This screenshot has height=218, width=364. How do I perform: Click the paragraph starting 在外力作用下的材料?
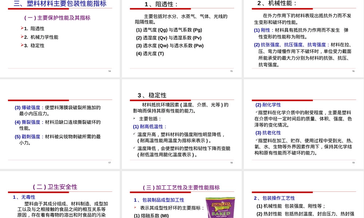(303, 19)
